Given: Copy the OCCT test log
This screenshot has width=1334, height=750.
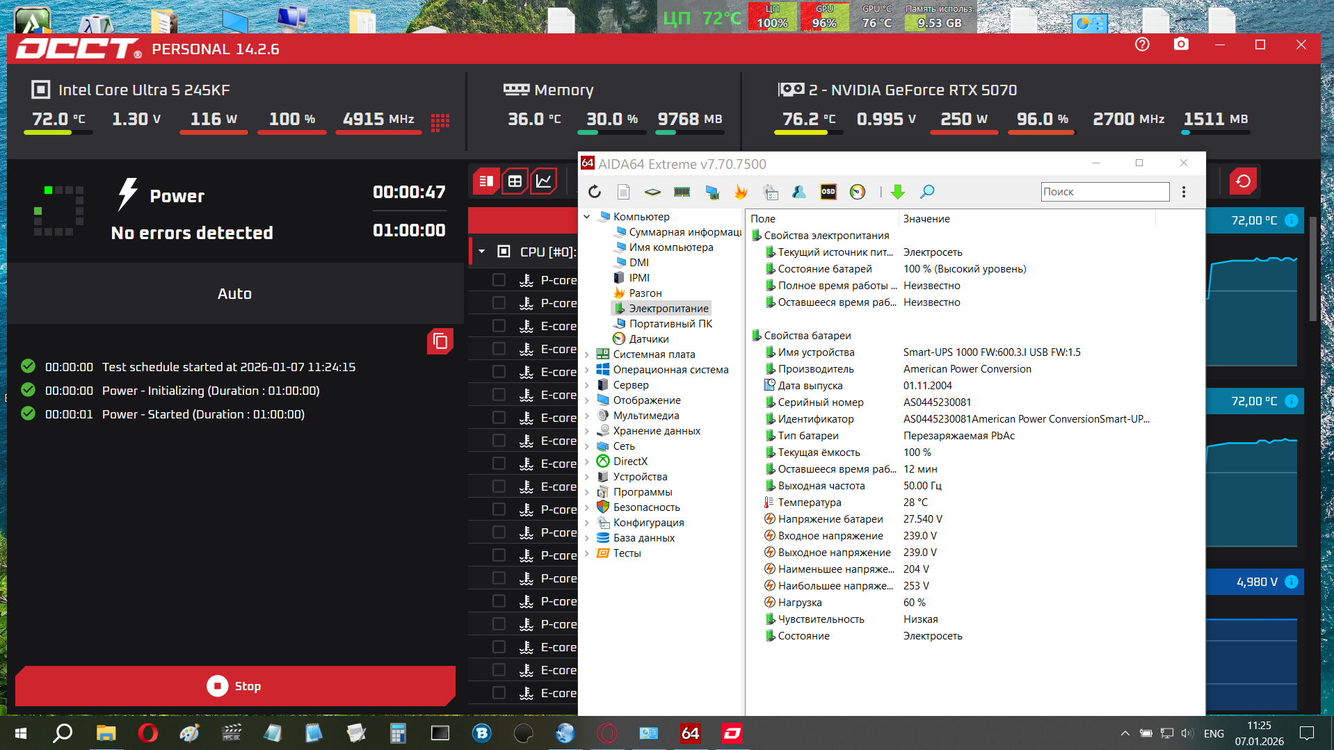Looking at the screenshot, I should [440, 341].
